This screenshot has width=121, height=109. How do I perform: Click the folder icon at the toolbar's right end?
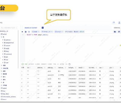pos(115,32)
